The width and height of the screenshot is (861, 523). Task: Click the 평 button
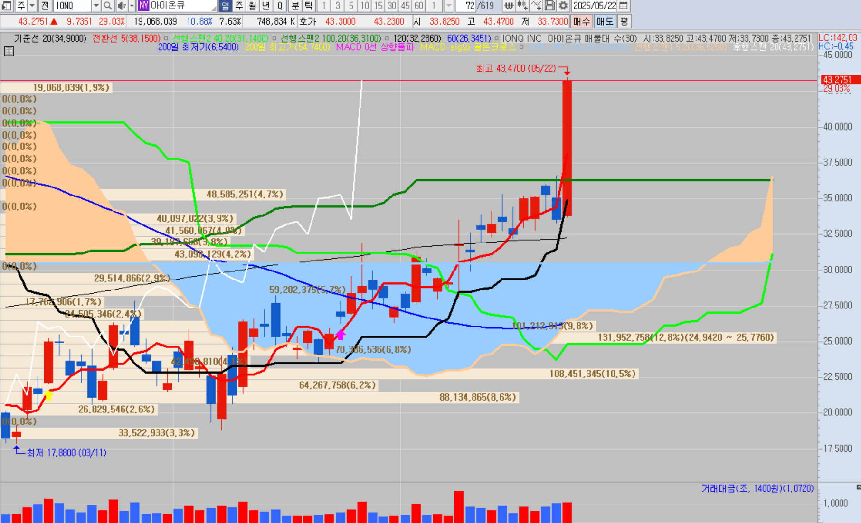(x=624, y=21)
